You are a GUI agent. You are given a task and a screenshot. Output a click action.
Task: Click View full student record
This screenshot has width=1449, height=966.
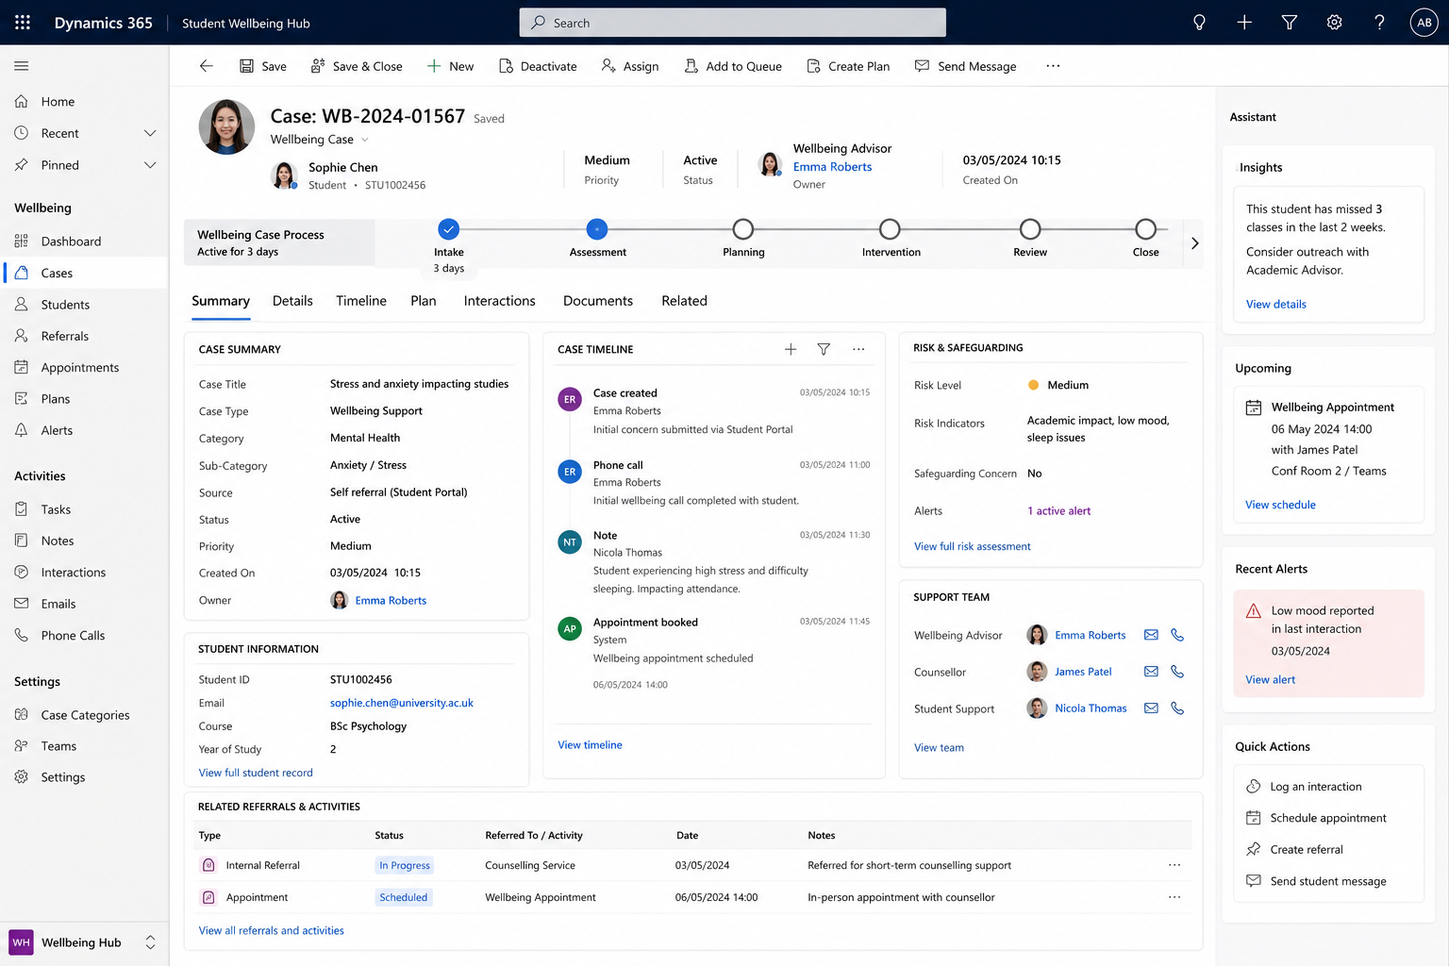pos(256,773)
